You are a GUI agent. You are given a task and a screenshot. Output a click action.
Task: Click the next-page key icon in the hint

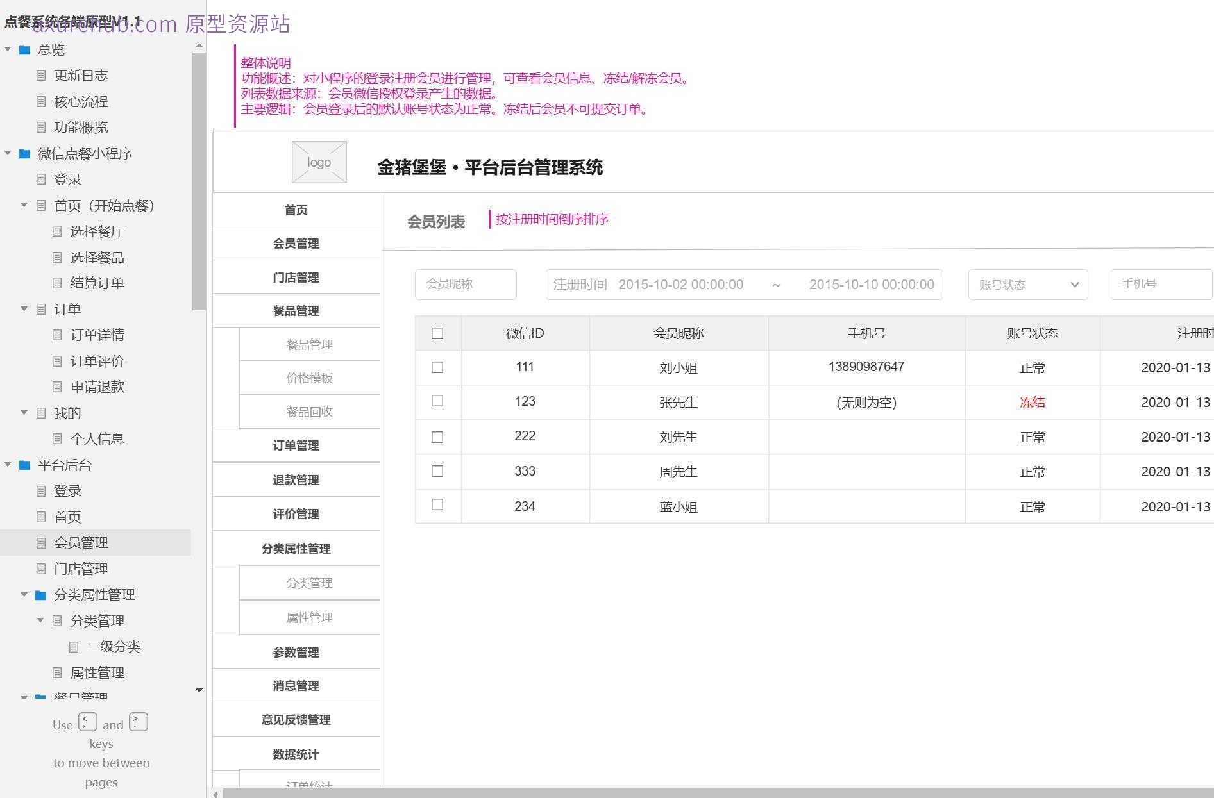coord(139,722)
